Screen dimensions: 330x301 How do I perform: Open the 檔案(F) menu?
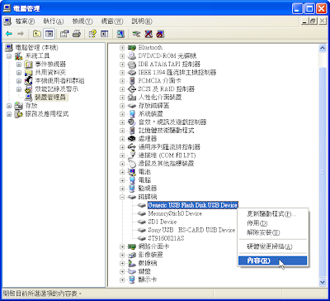tap(25, 21)
